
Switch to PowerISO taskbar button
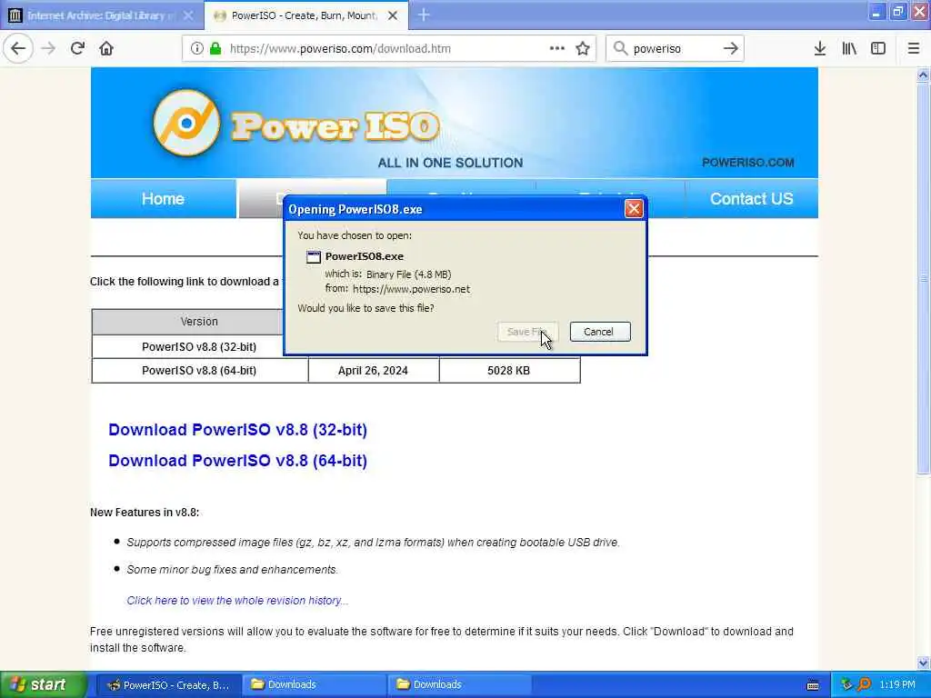168,685
